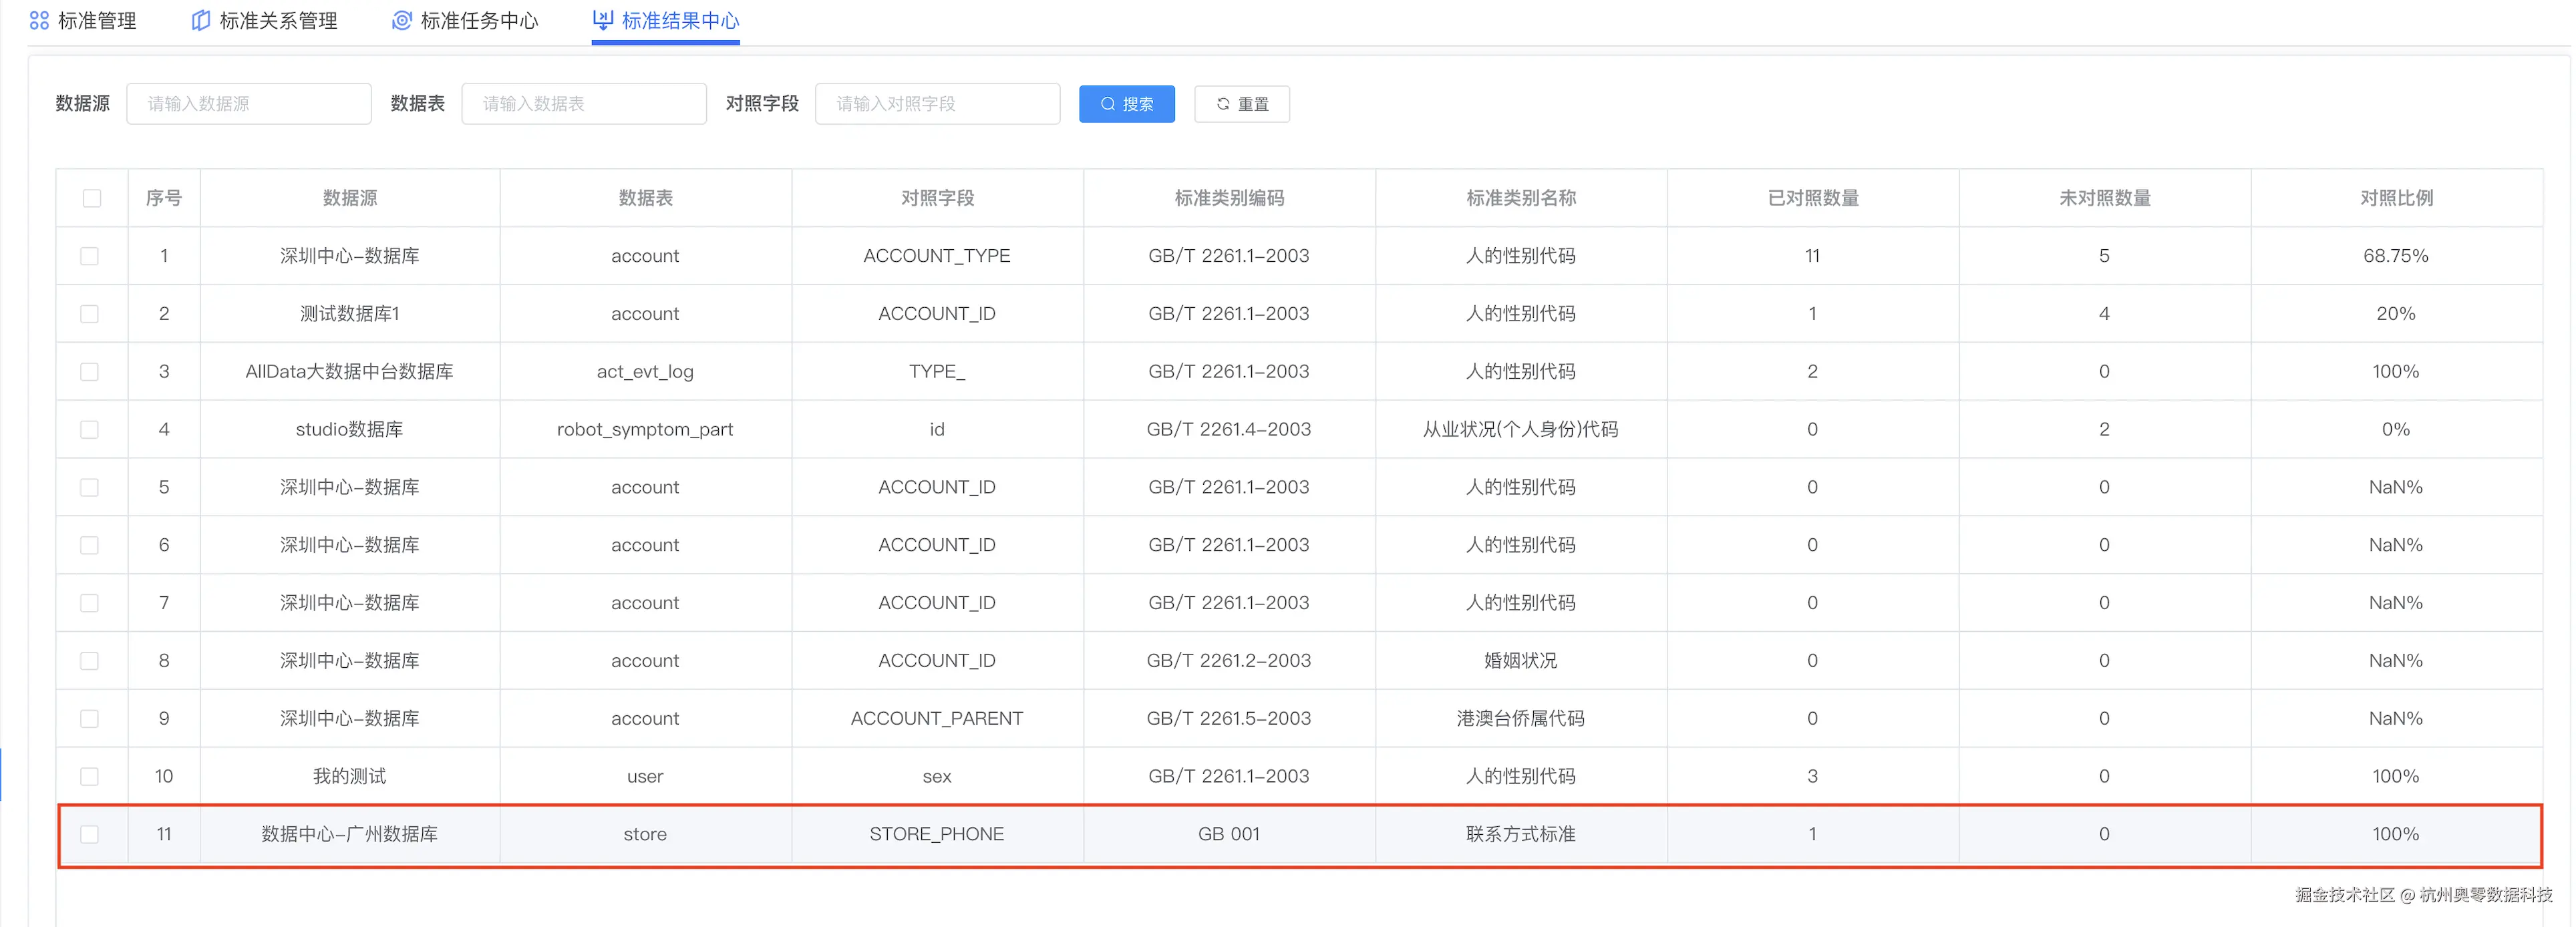This screenshot has width=2576, height=927.
Task: Check row 11 STORE_PHONE checkbox
Action: [90, 835]
